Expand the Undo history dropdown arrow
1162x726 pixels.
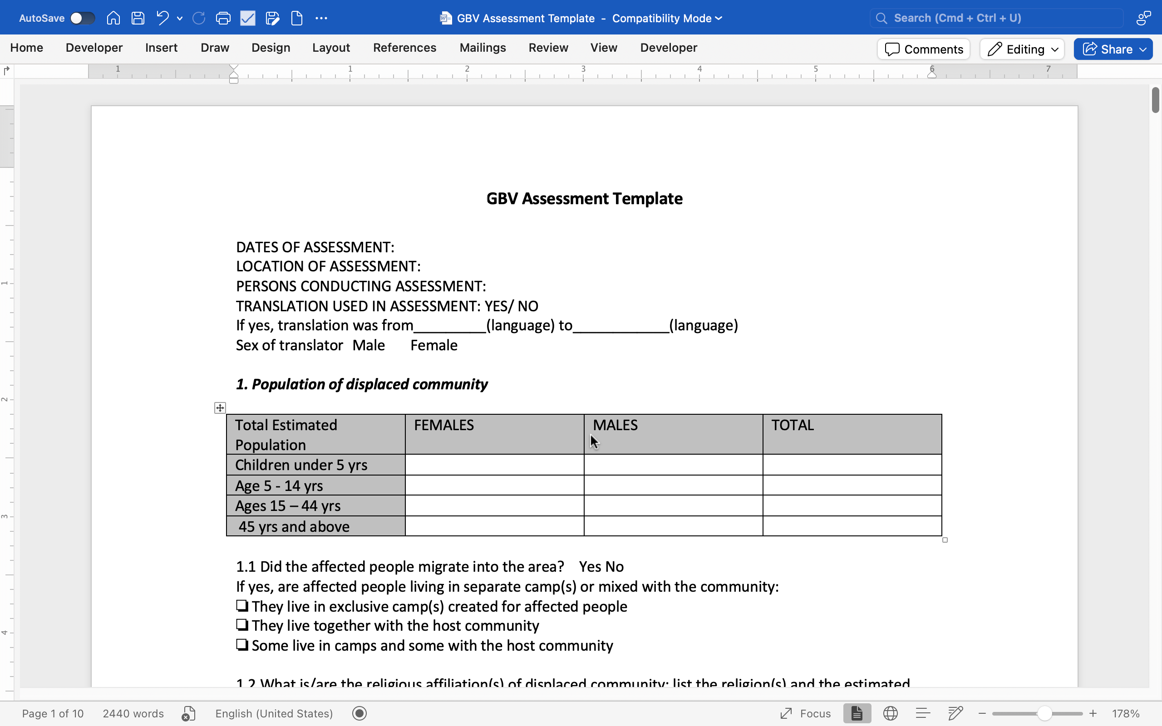tap(180, 18)
